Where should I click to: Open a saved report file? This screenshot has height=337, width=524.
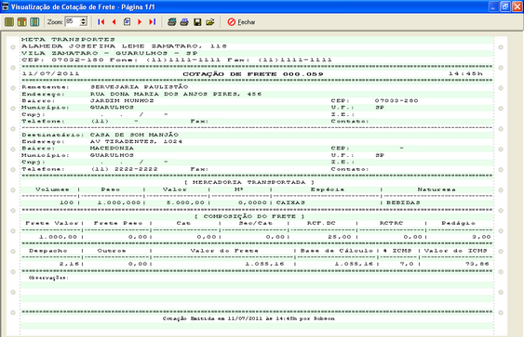(210, 22)
